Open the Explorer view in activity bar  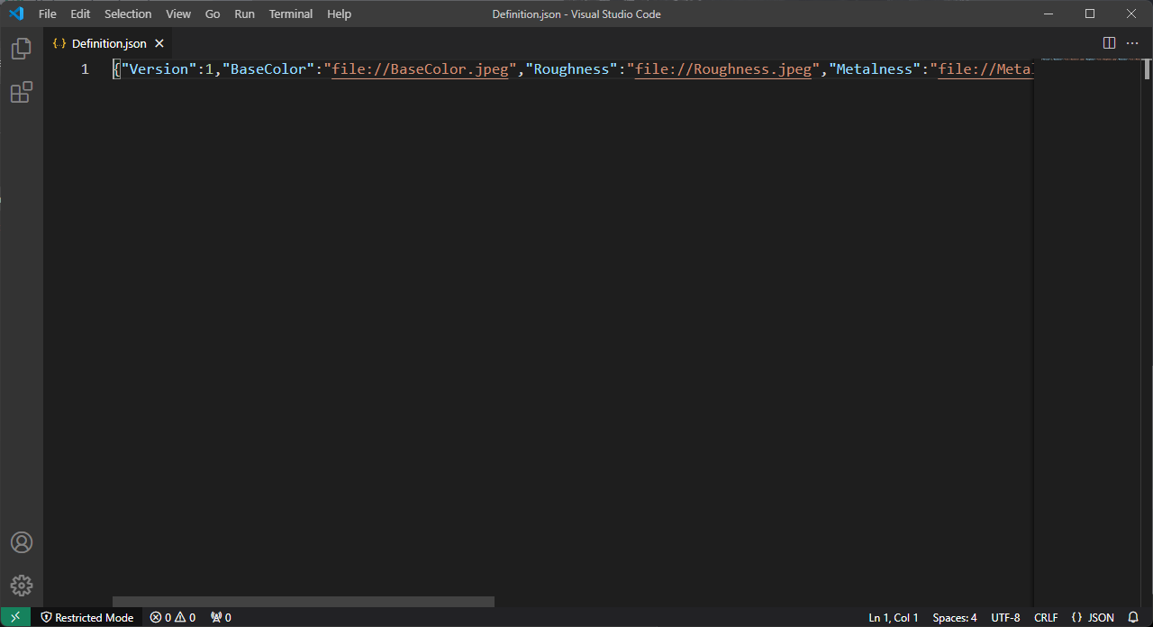pos(22,50)
